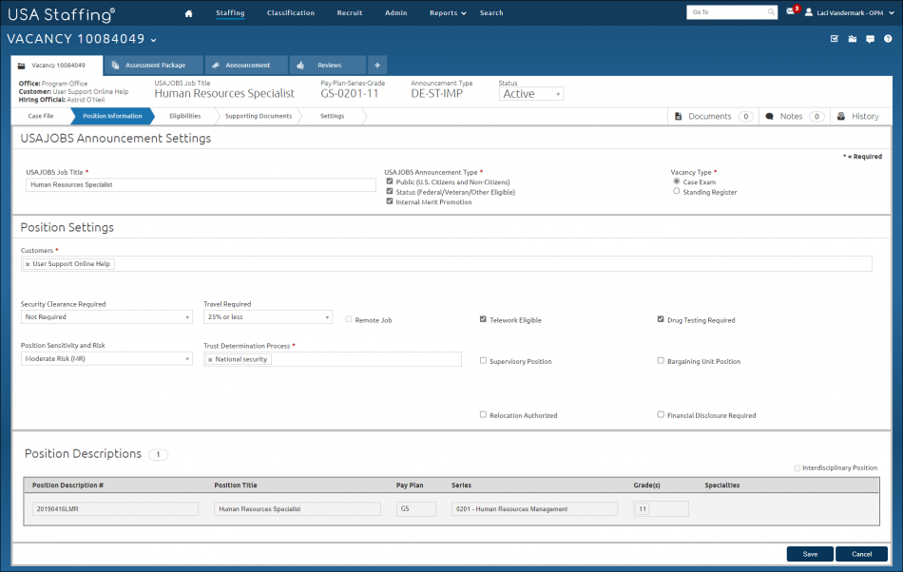The width and height of the screenshot is (903, 572).
Task: Go to the Eligibilities step
Action: 184,116
